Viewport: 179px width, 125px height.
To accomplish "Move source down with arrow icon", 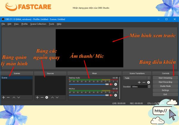I will (57, 97).
